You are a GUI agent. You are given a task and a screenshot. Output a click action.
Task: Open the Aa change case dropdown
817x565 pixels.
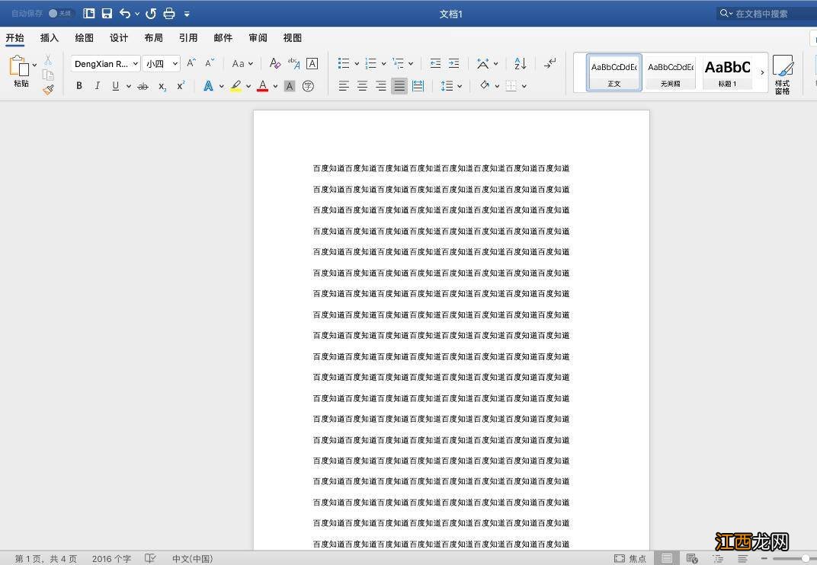click(x=242, y=63)
